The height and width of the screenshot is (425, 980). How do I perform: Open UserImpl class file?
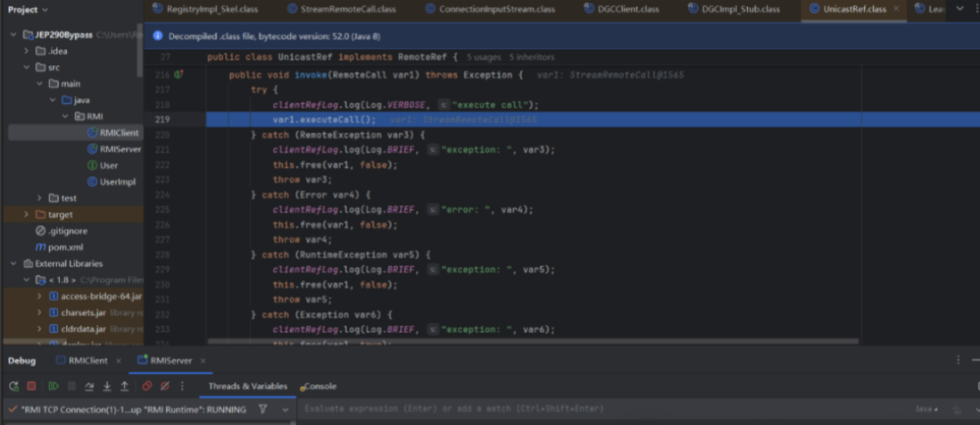[x=112, y=182]
